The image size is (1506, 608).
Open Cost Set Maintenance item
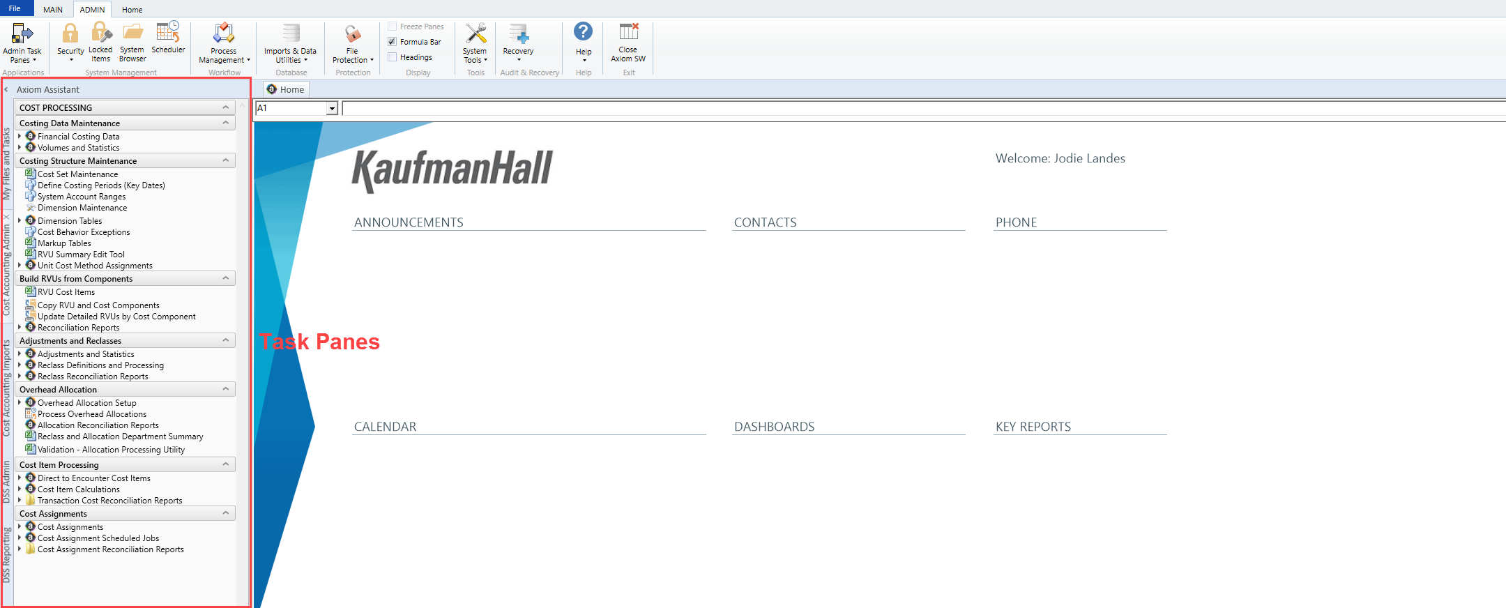77,174
